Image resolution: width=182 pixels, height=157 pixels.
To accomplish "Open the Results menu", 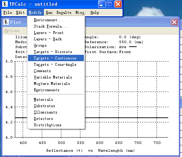I will point(64,12).
